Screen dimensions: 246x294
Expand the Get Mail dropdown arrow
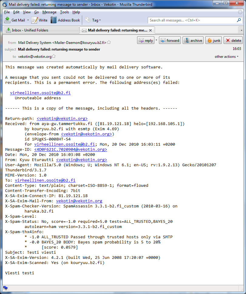[28, 20]
